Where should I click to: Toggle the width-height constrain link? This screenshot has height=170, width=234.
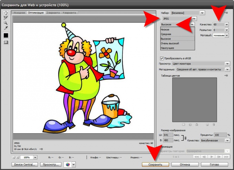pyautogui.click(x=185, y=138)
